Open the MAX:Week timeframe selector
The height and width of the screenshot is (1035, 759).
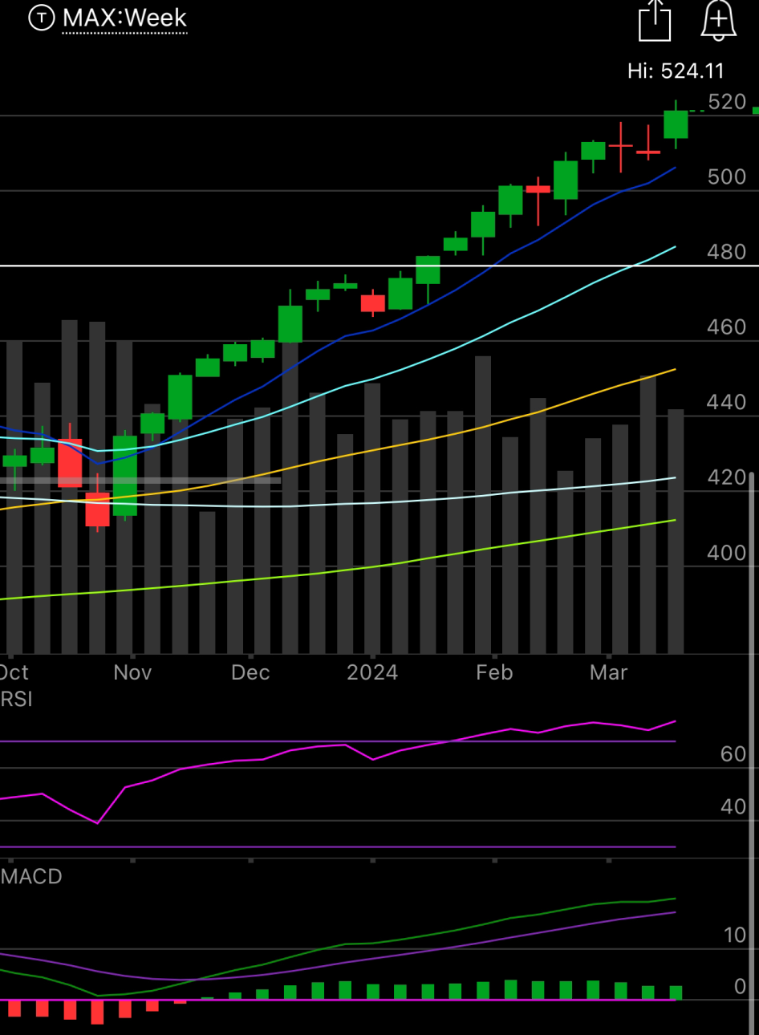(124, 18)
